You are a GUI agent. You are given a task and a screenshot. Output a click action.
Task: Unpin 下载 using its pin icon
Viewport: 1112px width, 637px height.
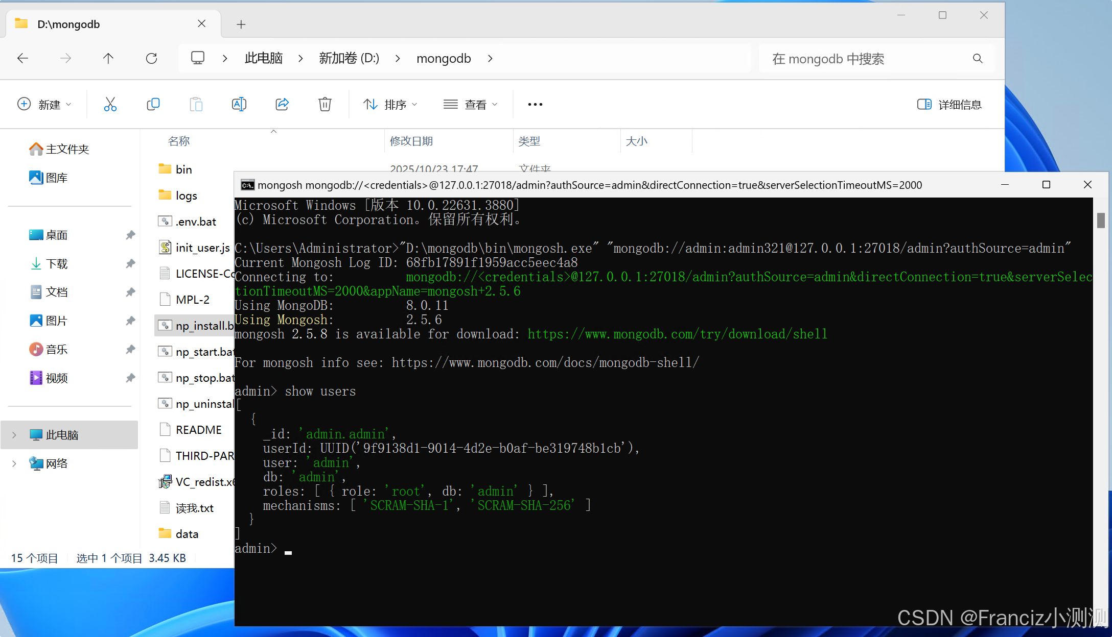(130, 264)
